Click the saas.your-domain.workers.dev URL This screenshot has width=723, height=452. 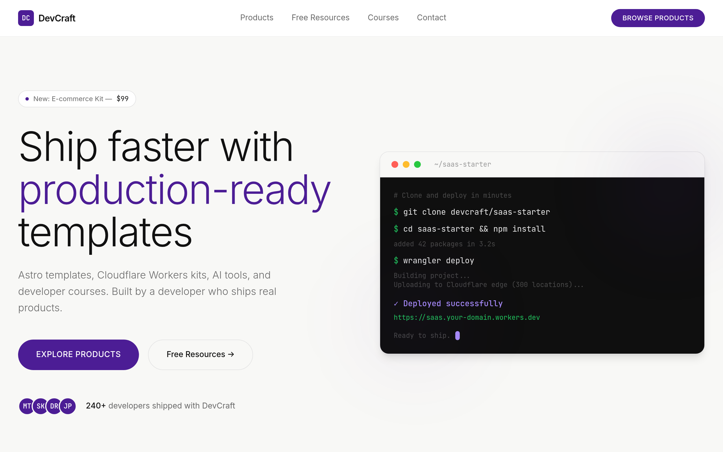pyautogui.click(x=467, y=318)
